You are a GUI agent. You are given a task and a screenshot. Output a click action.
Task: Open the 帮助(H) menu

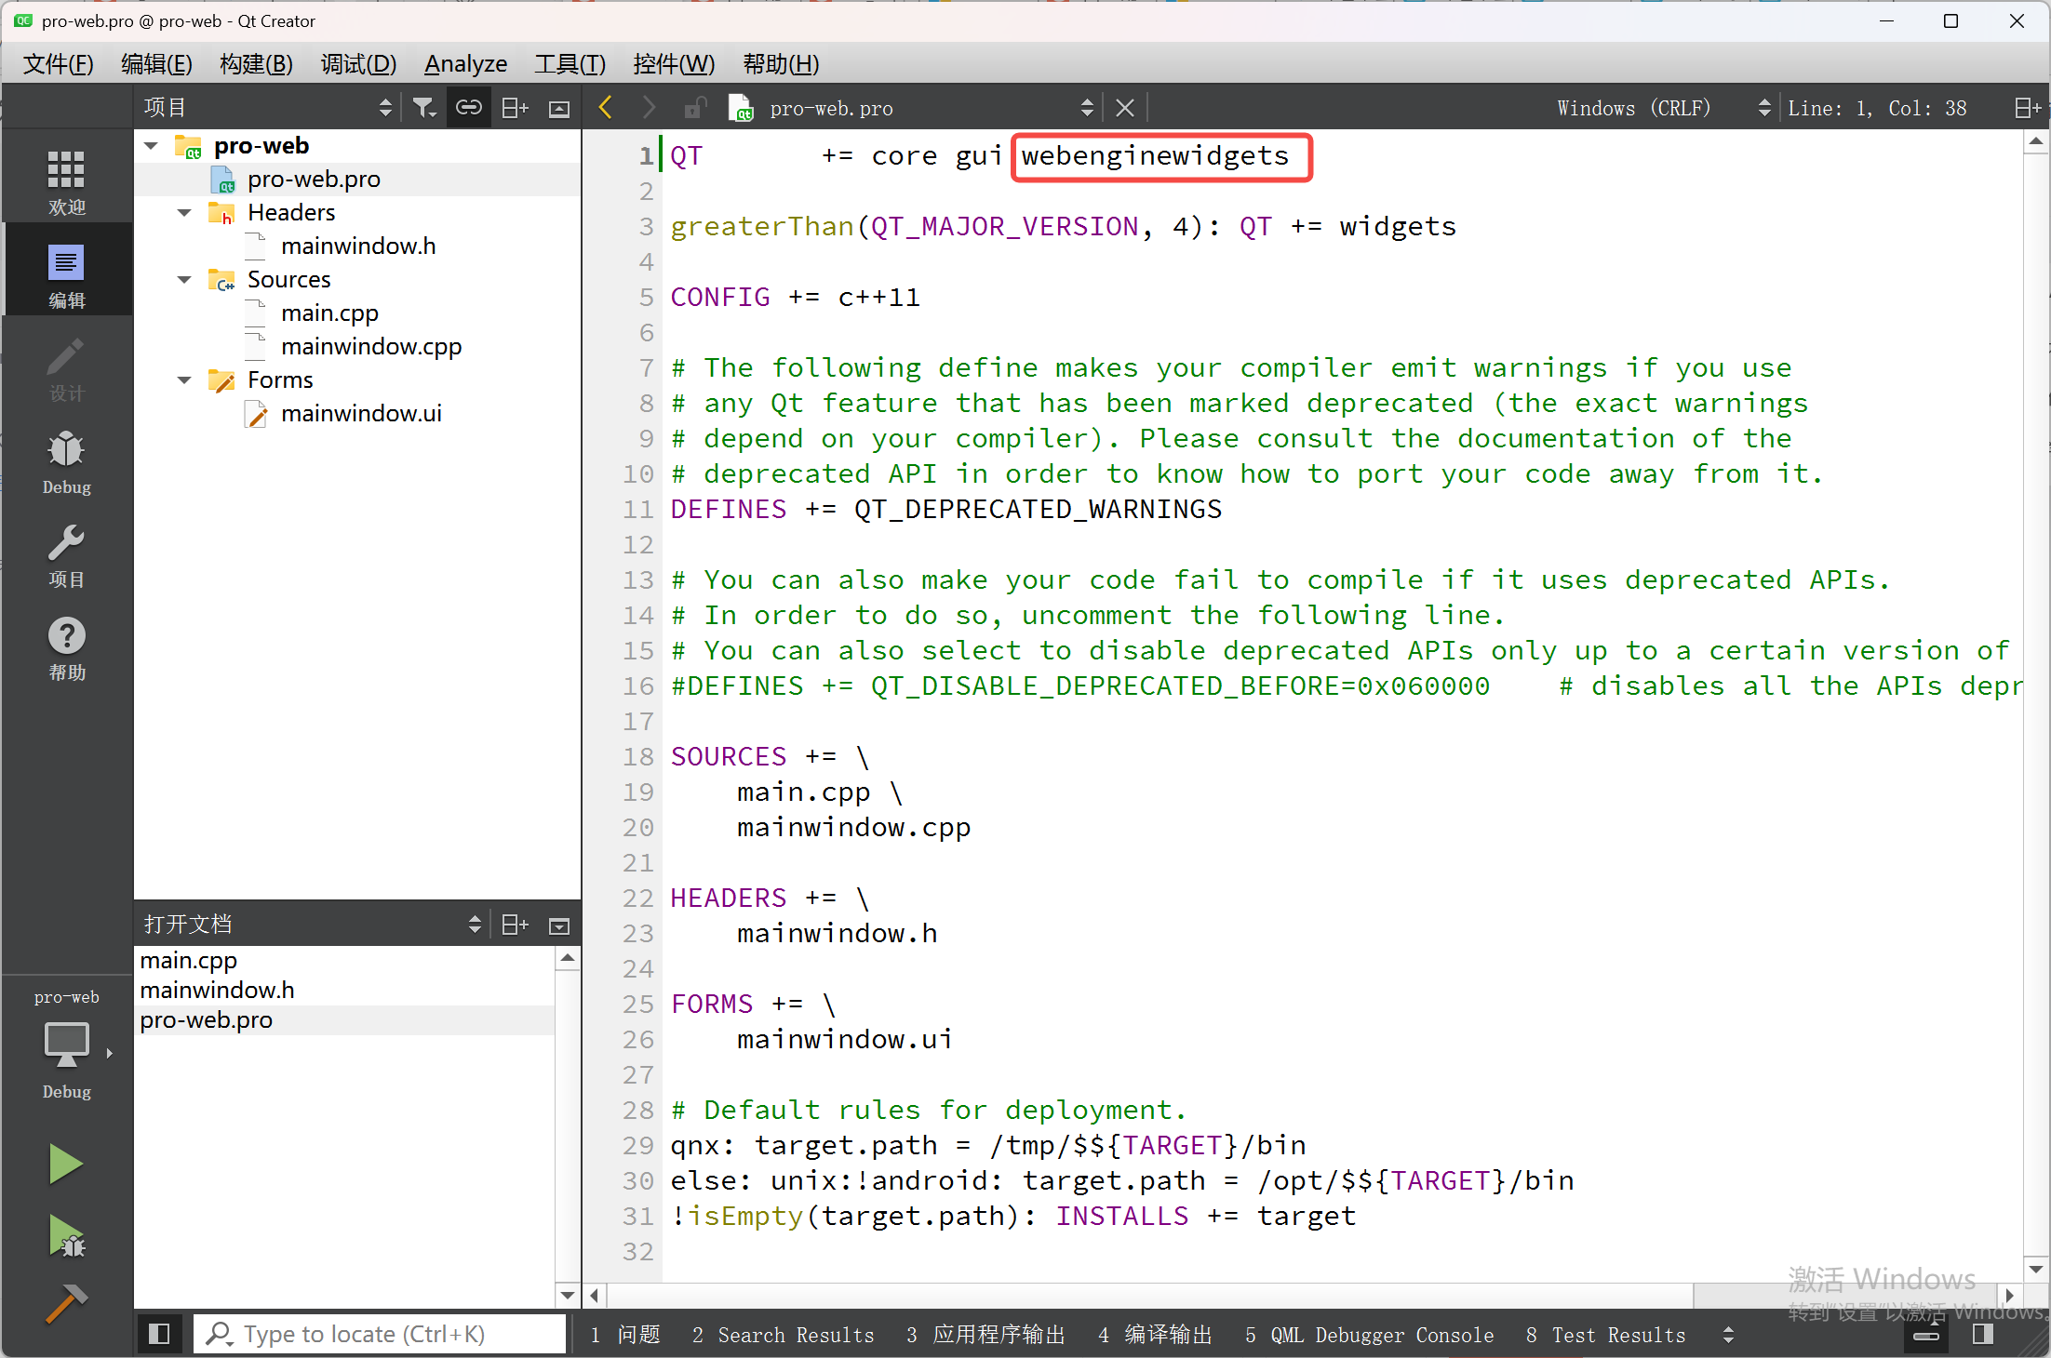(781, 64)
